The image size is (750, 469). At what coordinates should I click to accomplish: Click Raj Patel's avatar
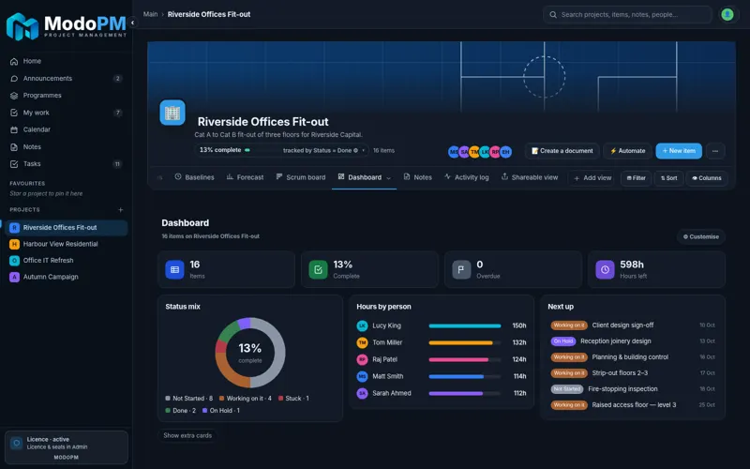(x=362, y=359)
